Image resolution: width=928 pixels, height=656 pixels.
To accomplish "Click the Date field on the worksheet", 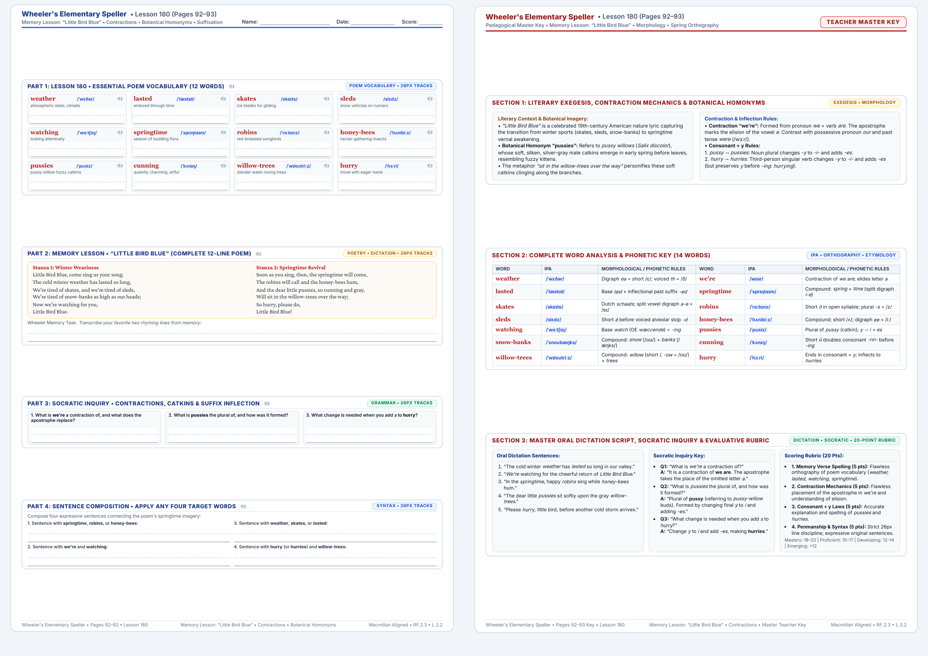I will point(373,22).
